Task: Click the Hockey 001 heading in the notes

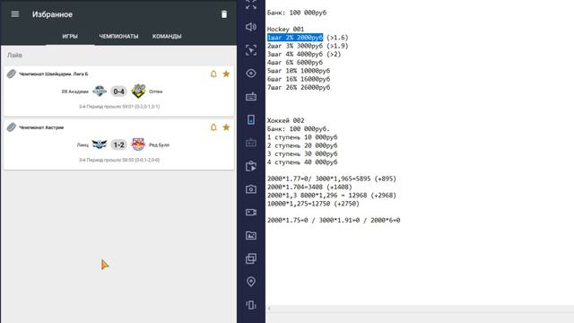Action: point(285,30)
